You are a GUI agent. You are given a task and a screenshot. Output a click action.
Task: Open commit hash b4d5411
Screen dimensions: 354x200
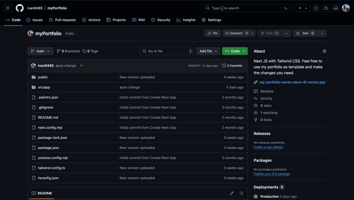(x=194, y=66)
